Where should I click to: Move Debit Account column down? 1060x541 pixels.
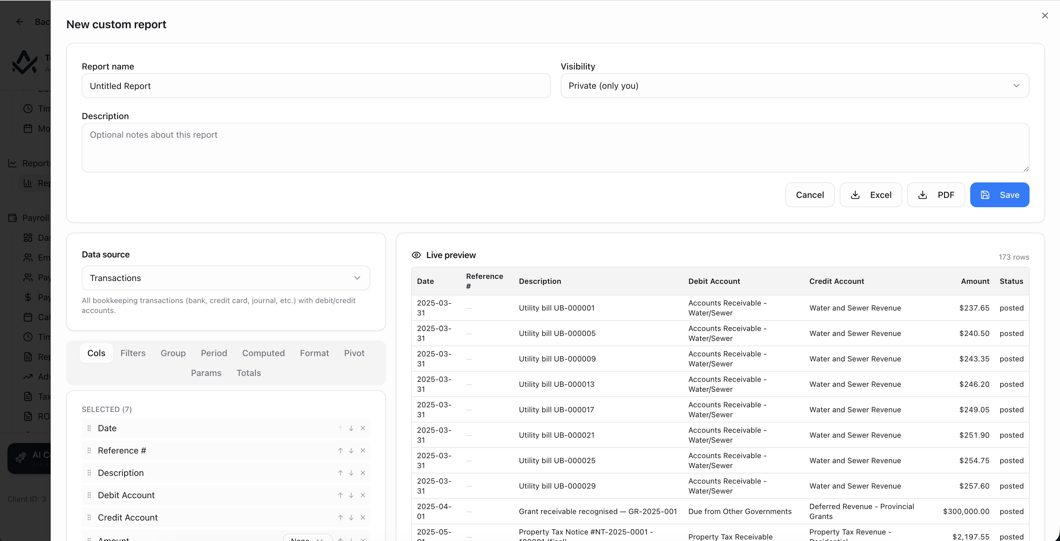click(x=351, y=495)
